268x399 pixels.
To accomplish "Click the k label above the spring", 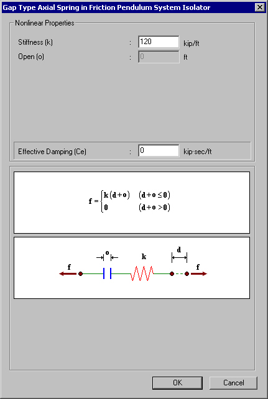I will (144, 257).
